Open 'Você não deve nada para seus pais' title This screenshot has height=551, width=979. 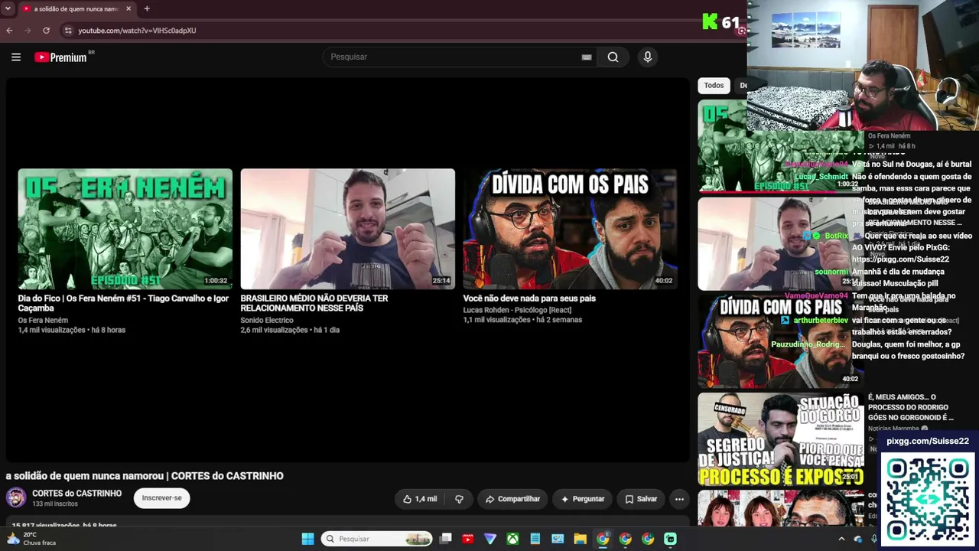(529, 298)
